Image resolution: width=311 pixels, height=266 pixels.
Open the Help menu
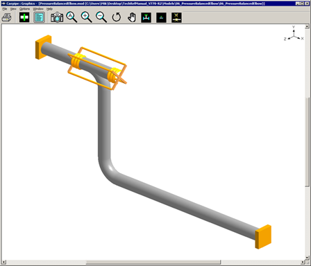click(49, 9)
